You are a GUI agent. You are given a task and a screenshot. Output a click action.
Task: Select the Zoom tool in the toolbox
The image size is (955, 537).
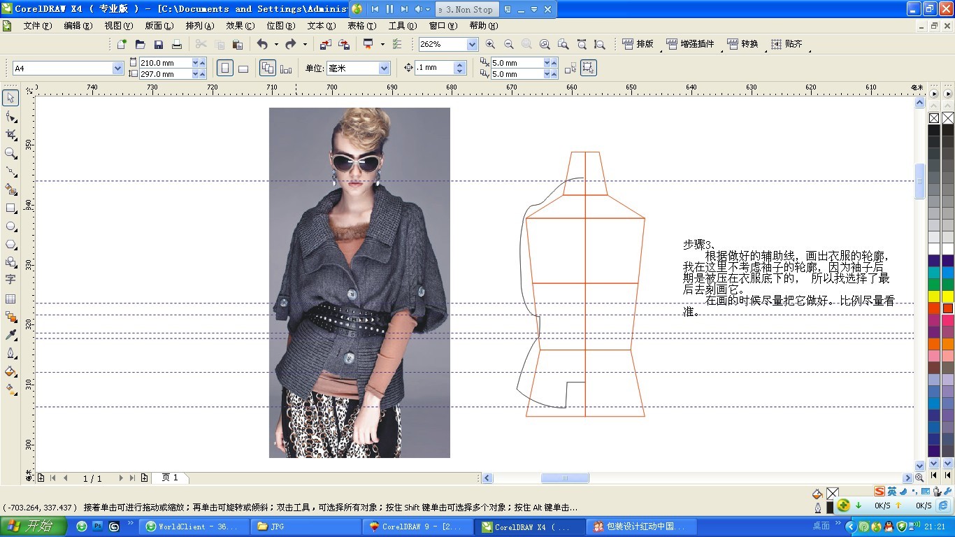click(x=10, y=152)
